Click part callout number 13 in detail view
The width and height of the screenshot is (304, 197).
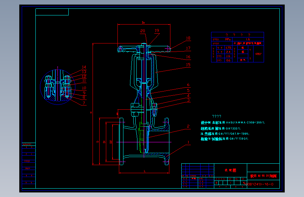84,72
